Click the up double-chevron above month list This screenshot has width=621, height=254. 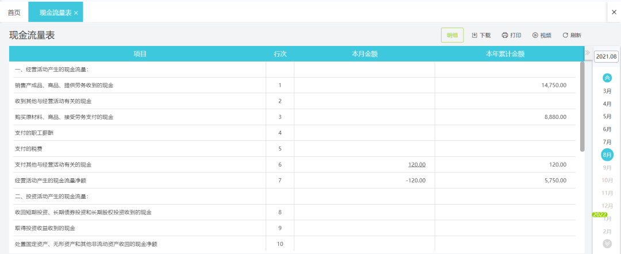tap(607, 78)
